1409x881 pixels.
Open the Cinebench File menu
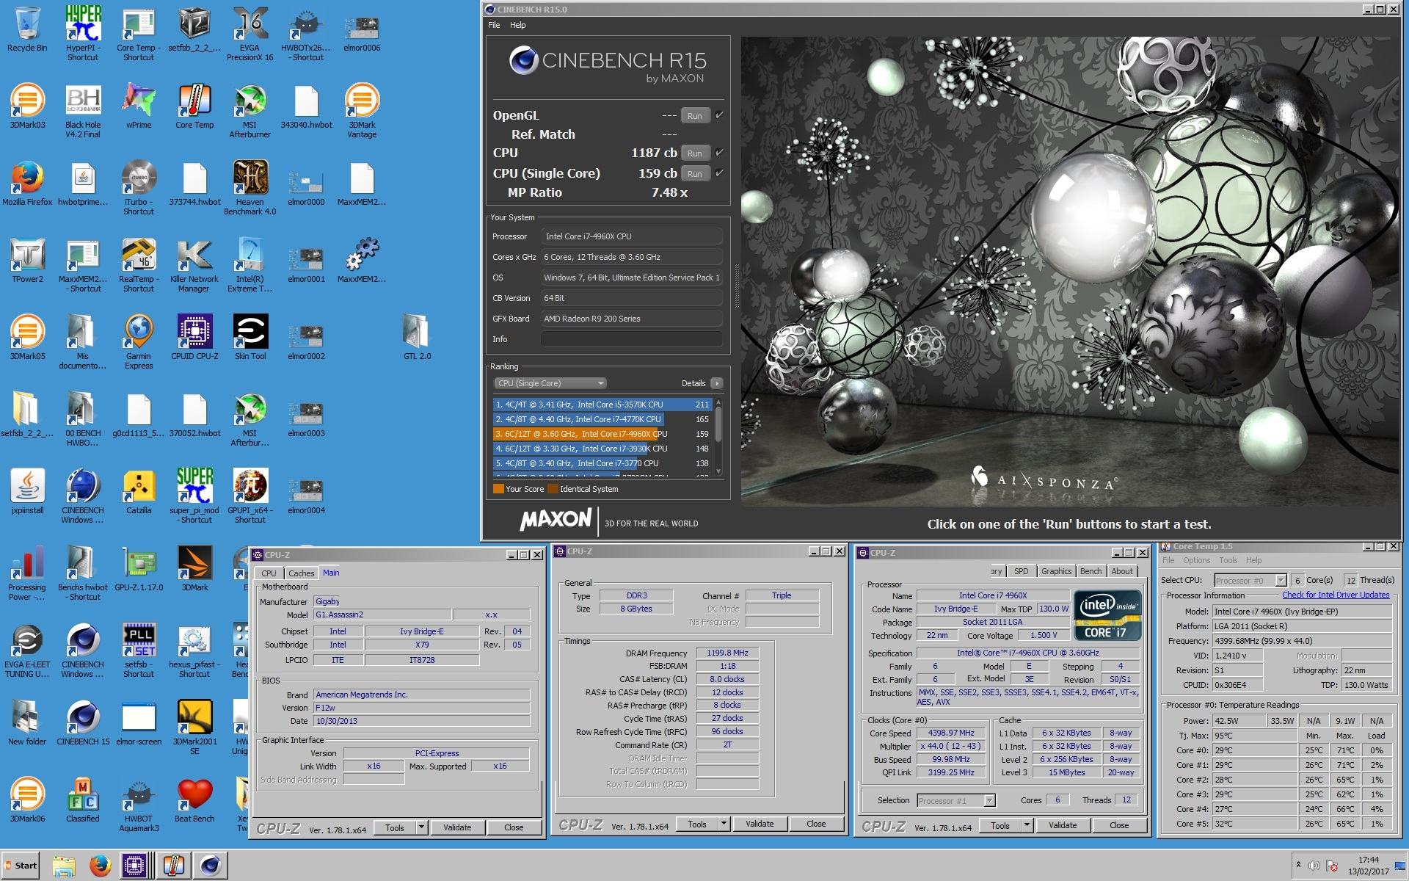pyautogui.click(x=494, y=25)
